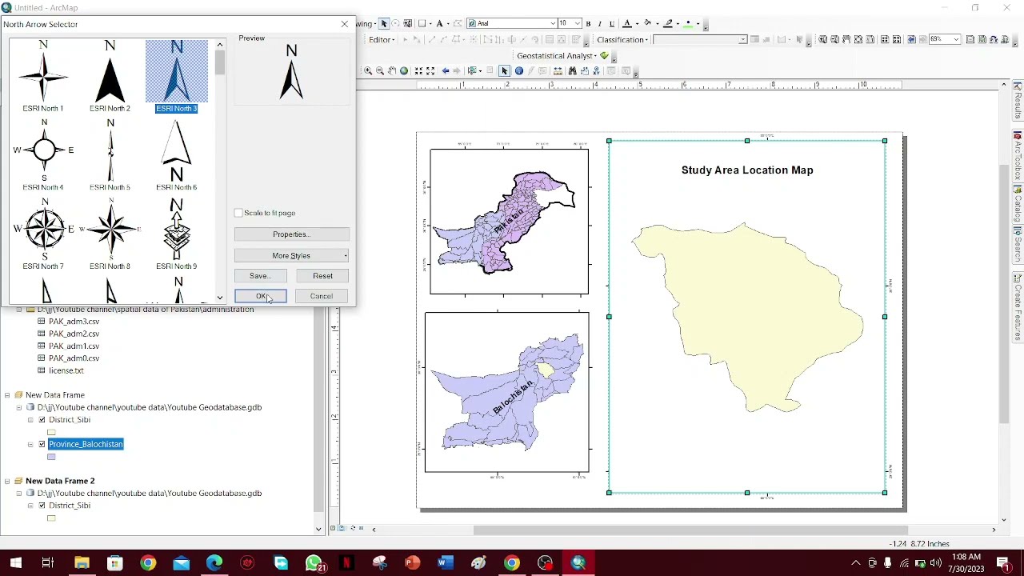Image resolution: width=1024 pixels, height=576 pixels.
Task: Open the Create Features docked side tab
Action: pos(1018,308)
